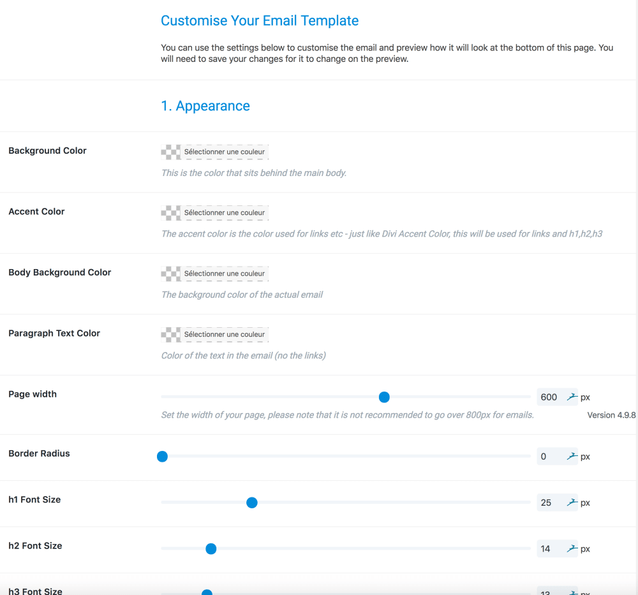Click the h2 Font Size slider handle
Screen dimensions: 638x595
click(211, 548)
